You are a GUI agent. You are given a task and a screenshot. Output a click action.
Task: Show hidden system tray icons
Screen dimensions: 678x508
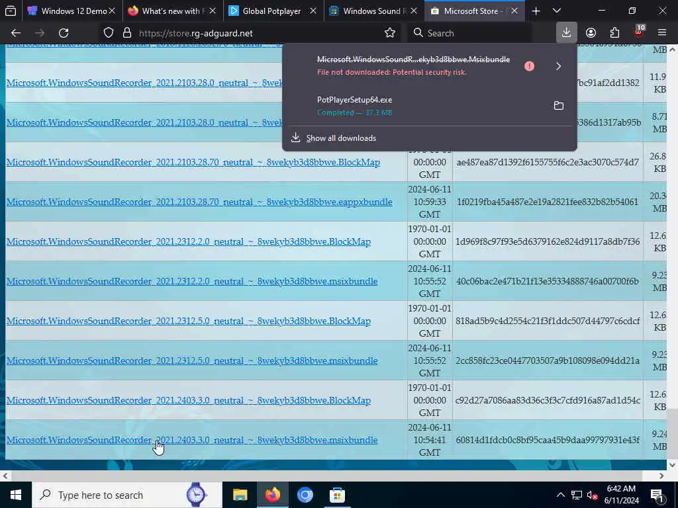pos(560,495)
